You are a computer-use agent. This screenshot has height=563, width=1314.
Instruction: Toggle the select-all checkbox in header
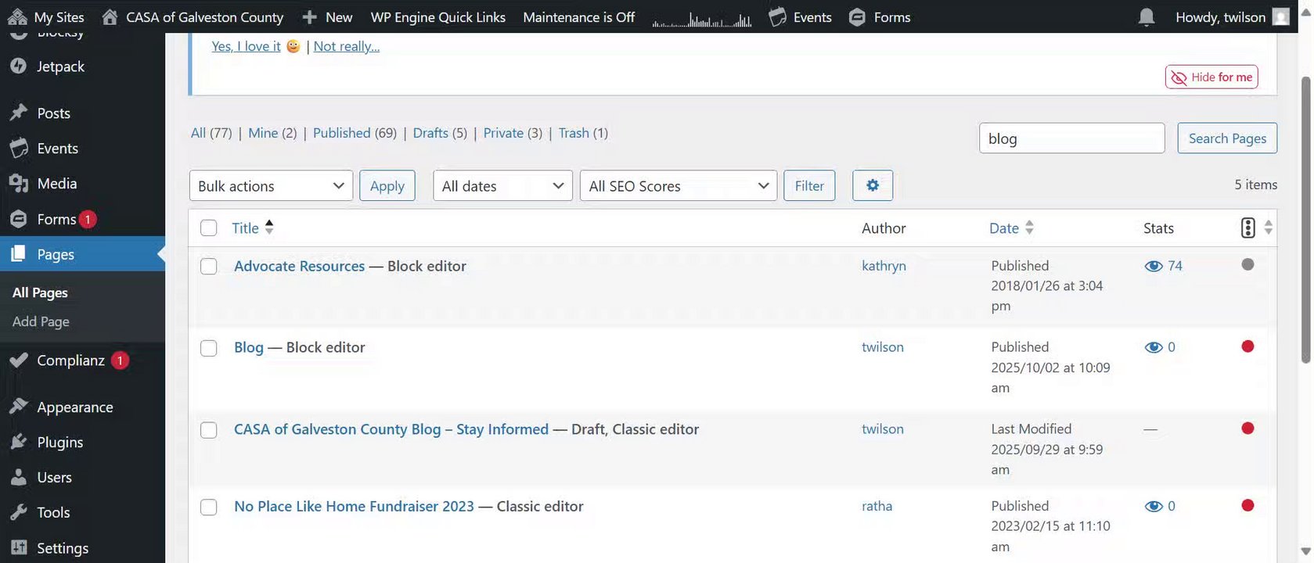(209, 228)
